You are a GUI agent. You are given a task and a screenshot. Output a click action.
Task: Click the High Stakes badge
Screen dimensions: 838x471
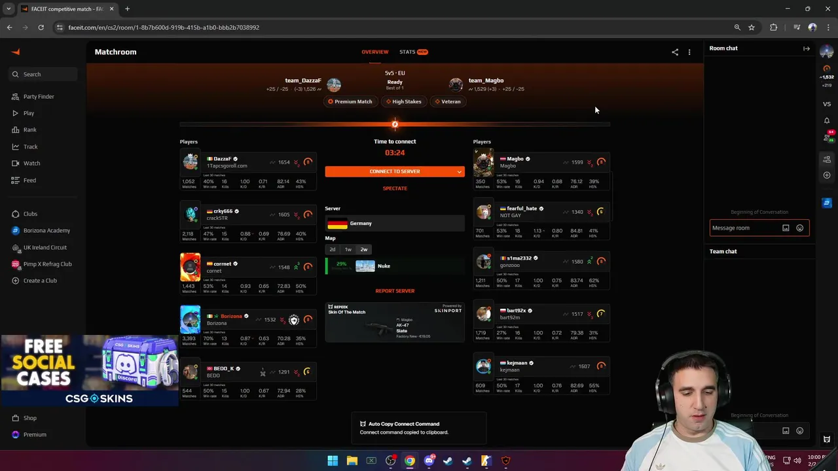[x=403, y=101]
